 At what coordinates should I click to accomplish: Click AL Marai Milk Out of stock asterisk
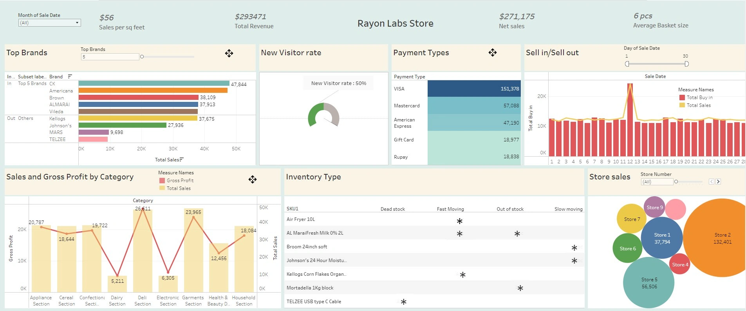point(517,233)
